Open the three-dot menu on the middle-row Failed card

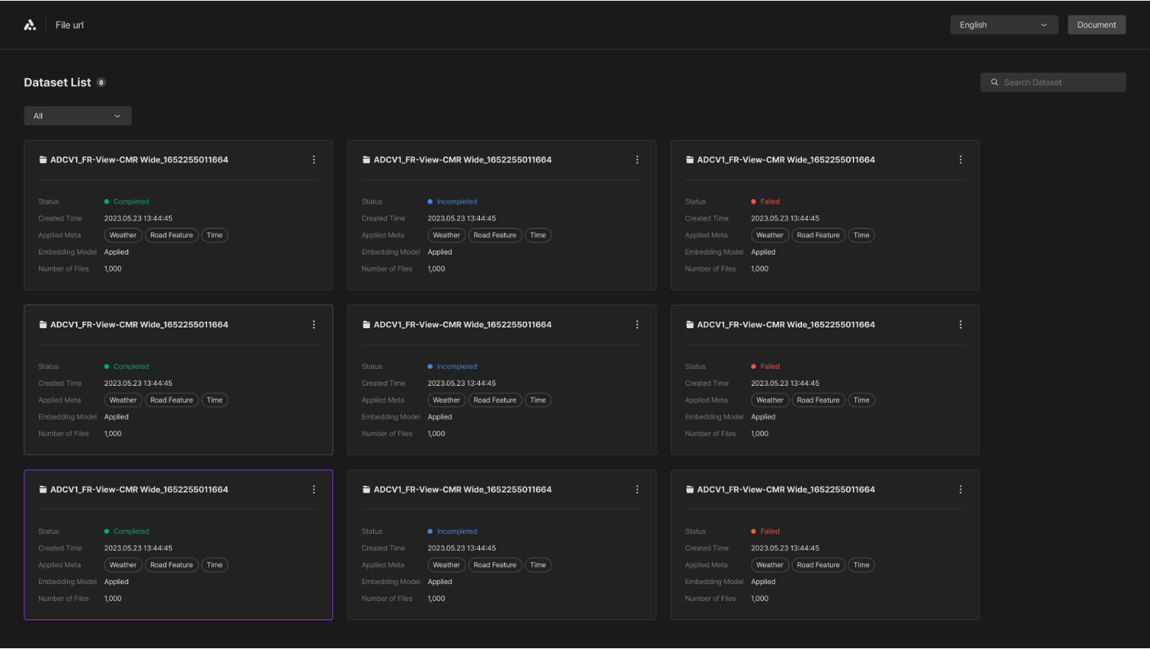click(961, 324)
